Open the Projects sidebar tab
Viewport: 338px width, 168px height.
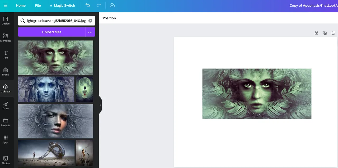6,122
